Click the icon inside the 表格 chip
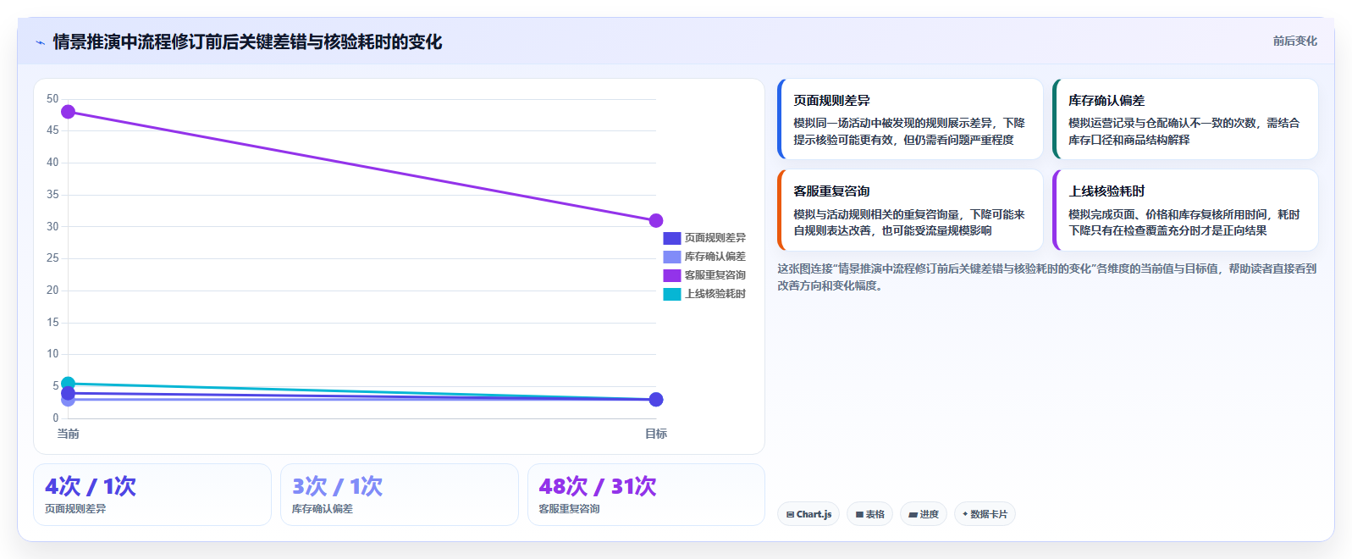 859,514
